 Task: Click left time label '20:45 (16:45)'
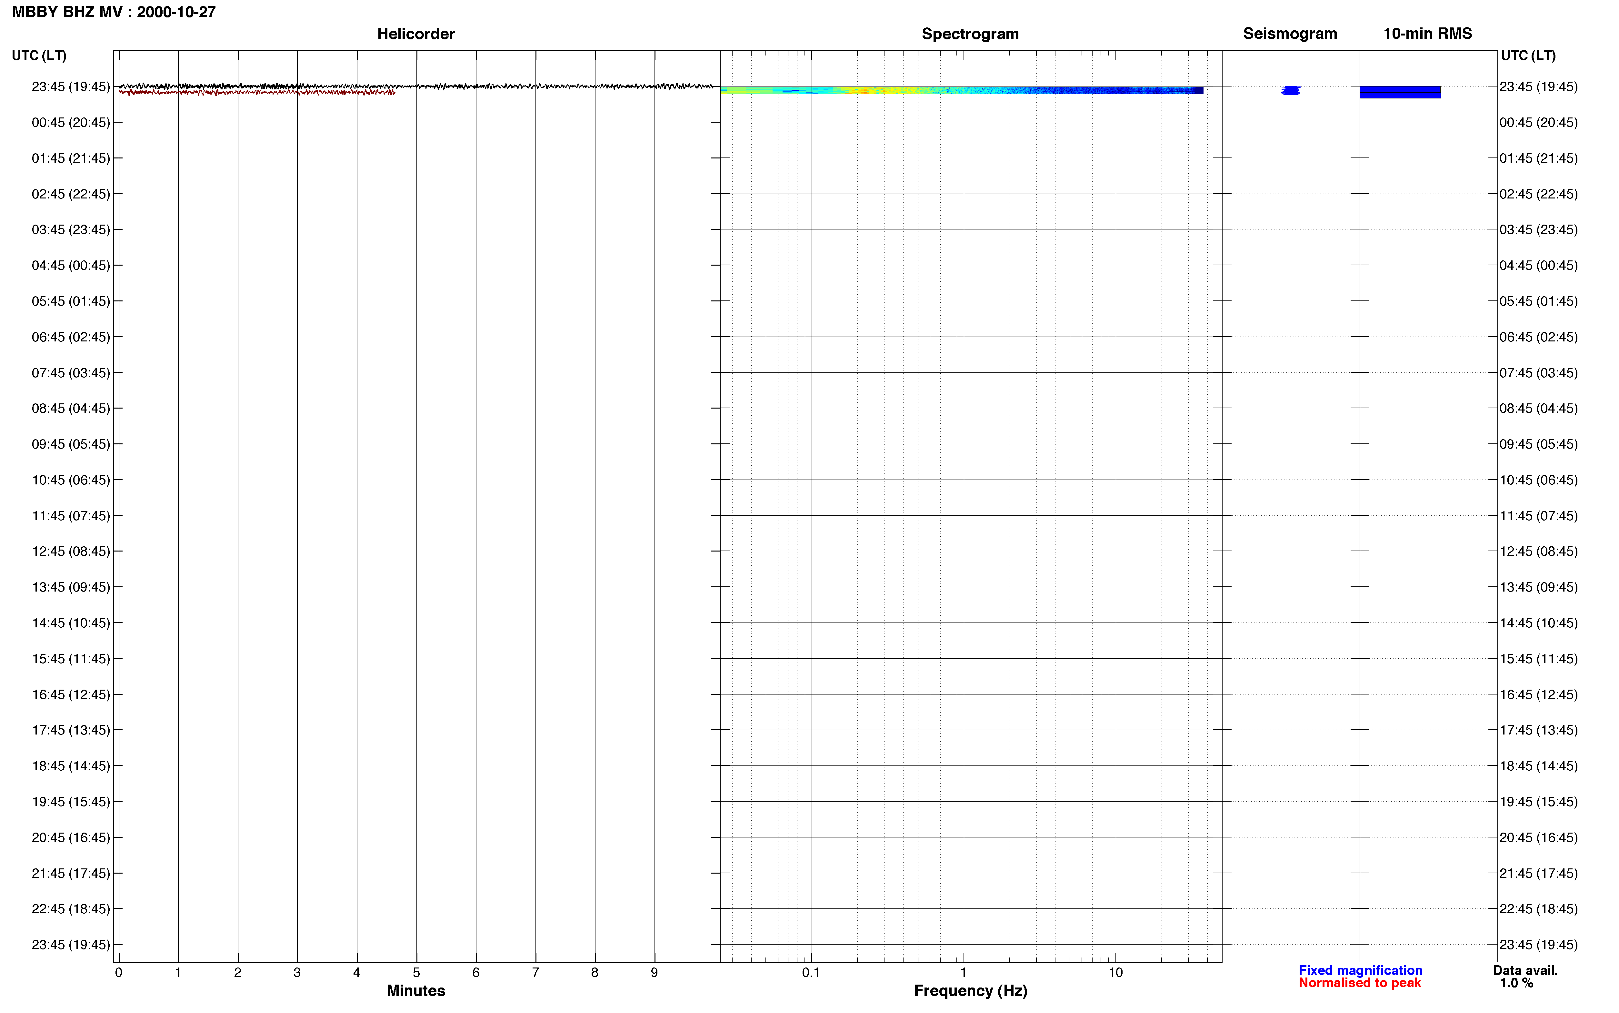coord(71,837)
